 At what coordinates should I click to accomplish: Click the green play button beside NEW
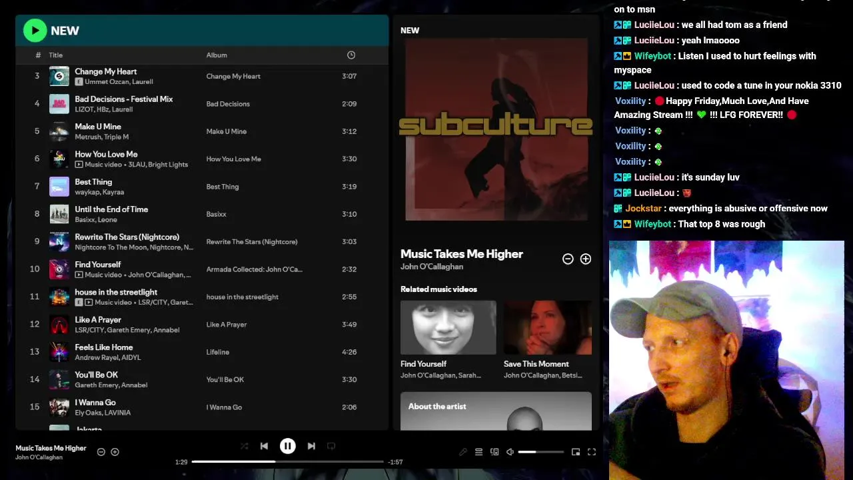click(x=35, y=30)
